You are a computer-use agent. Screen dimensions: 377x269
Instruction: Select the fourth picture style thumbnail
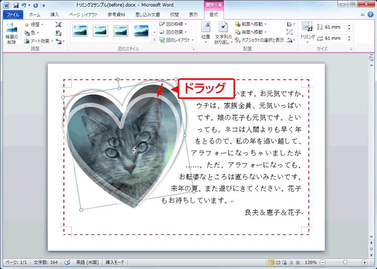pos(141,31)
